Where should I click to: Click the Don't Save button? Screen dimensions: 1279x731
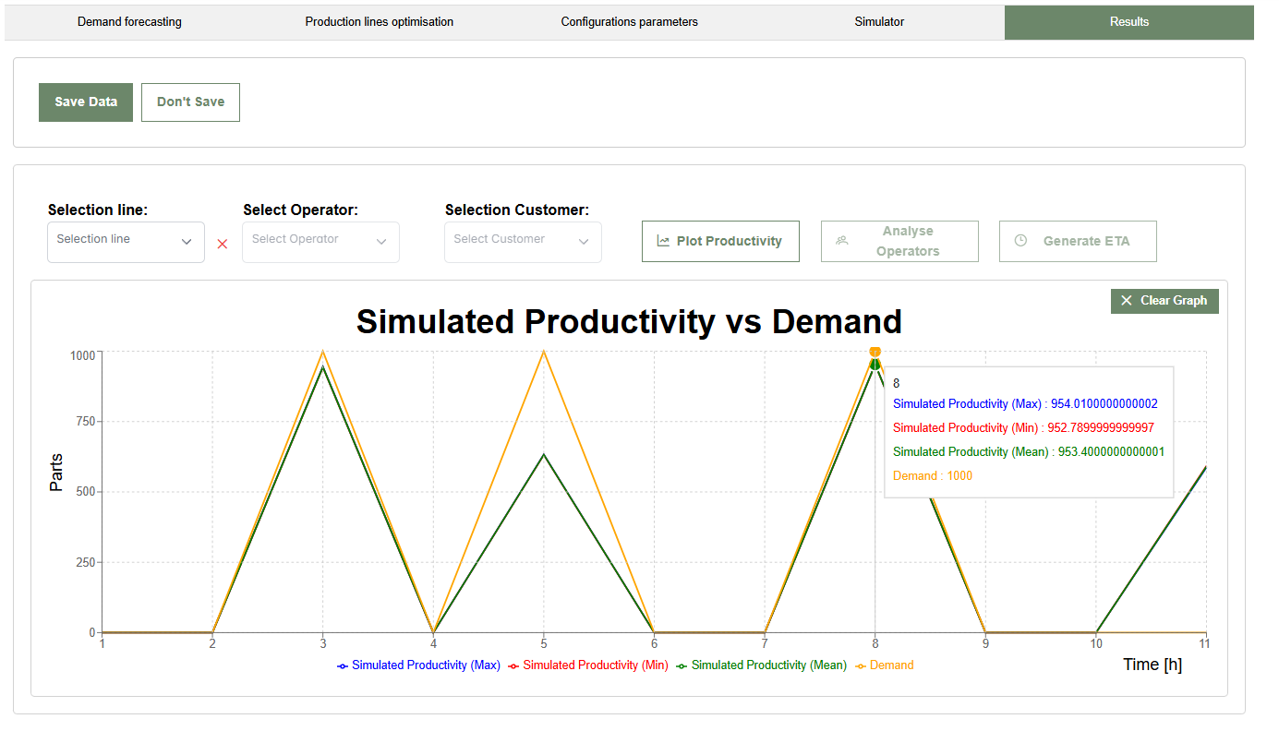[x=190, y=102]
